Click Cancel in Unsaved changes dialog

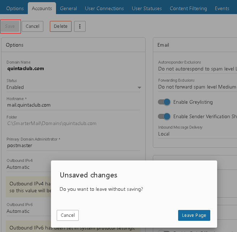coord(68,215)
